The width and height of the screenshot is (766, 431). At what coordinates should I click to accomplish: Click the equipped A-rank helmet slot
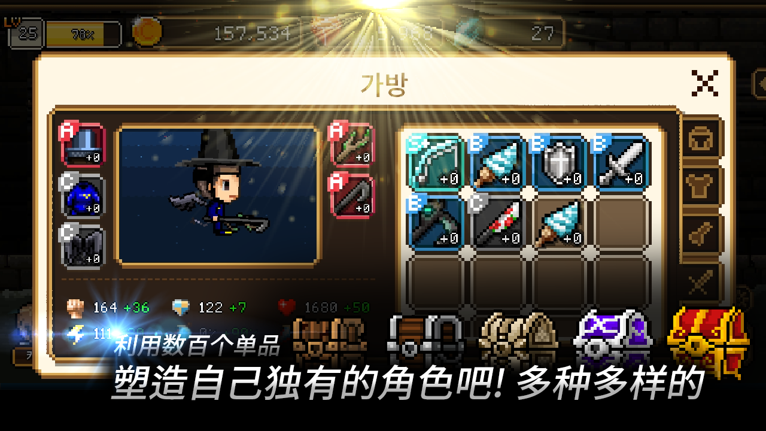83,144
